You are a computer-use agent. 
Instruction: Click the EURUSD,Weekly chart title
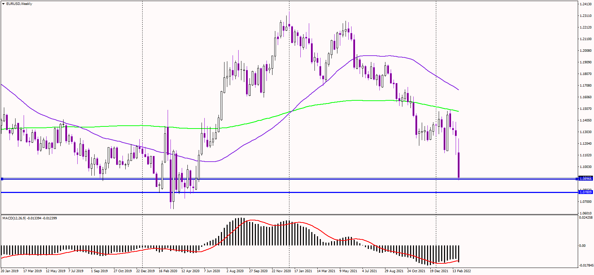point(19,4)
